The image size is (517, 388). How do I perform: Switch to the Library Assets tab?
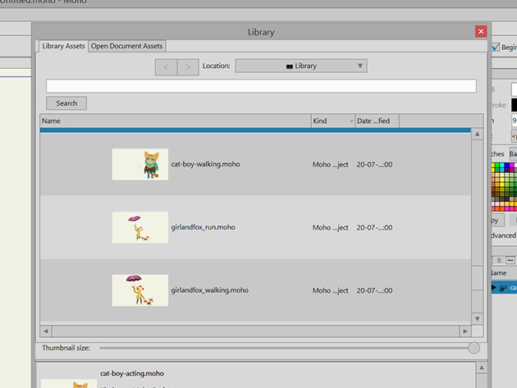63,46
